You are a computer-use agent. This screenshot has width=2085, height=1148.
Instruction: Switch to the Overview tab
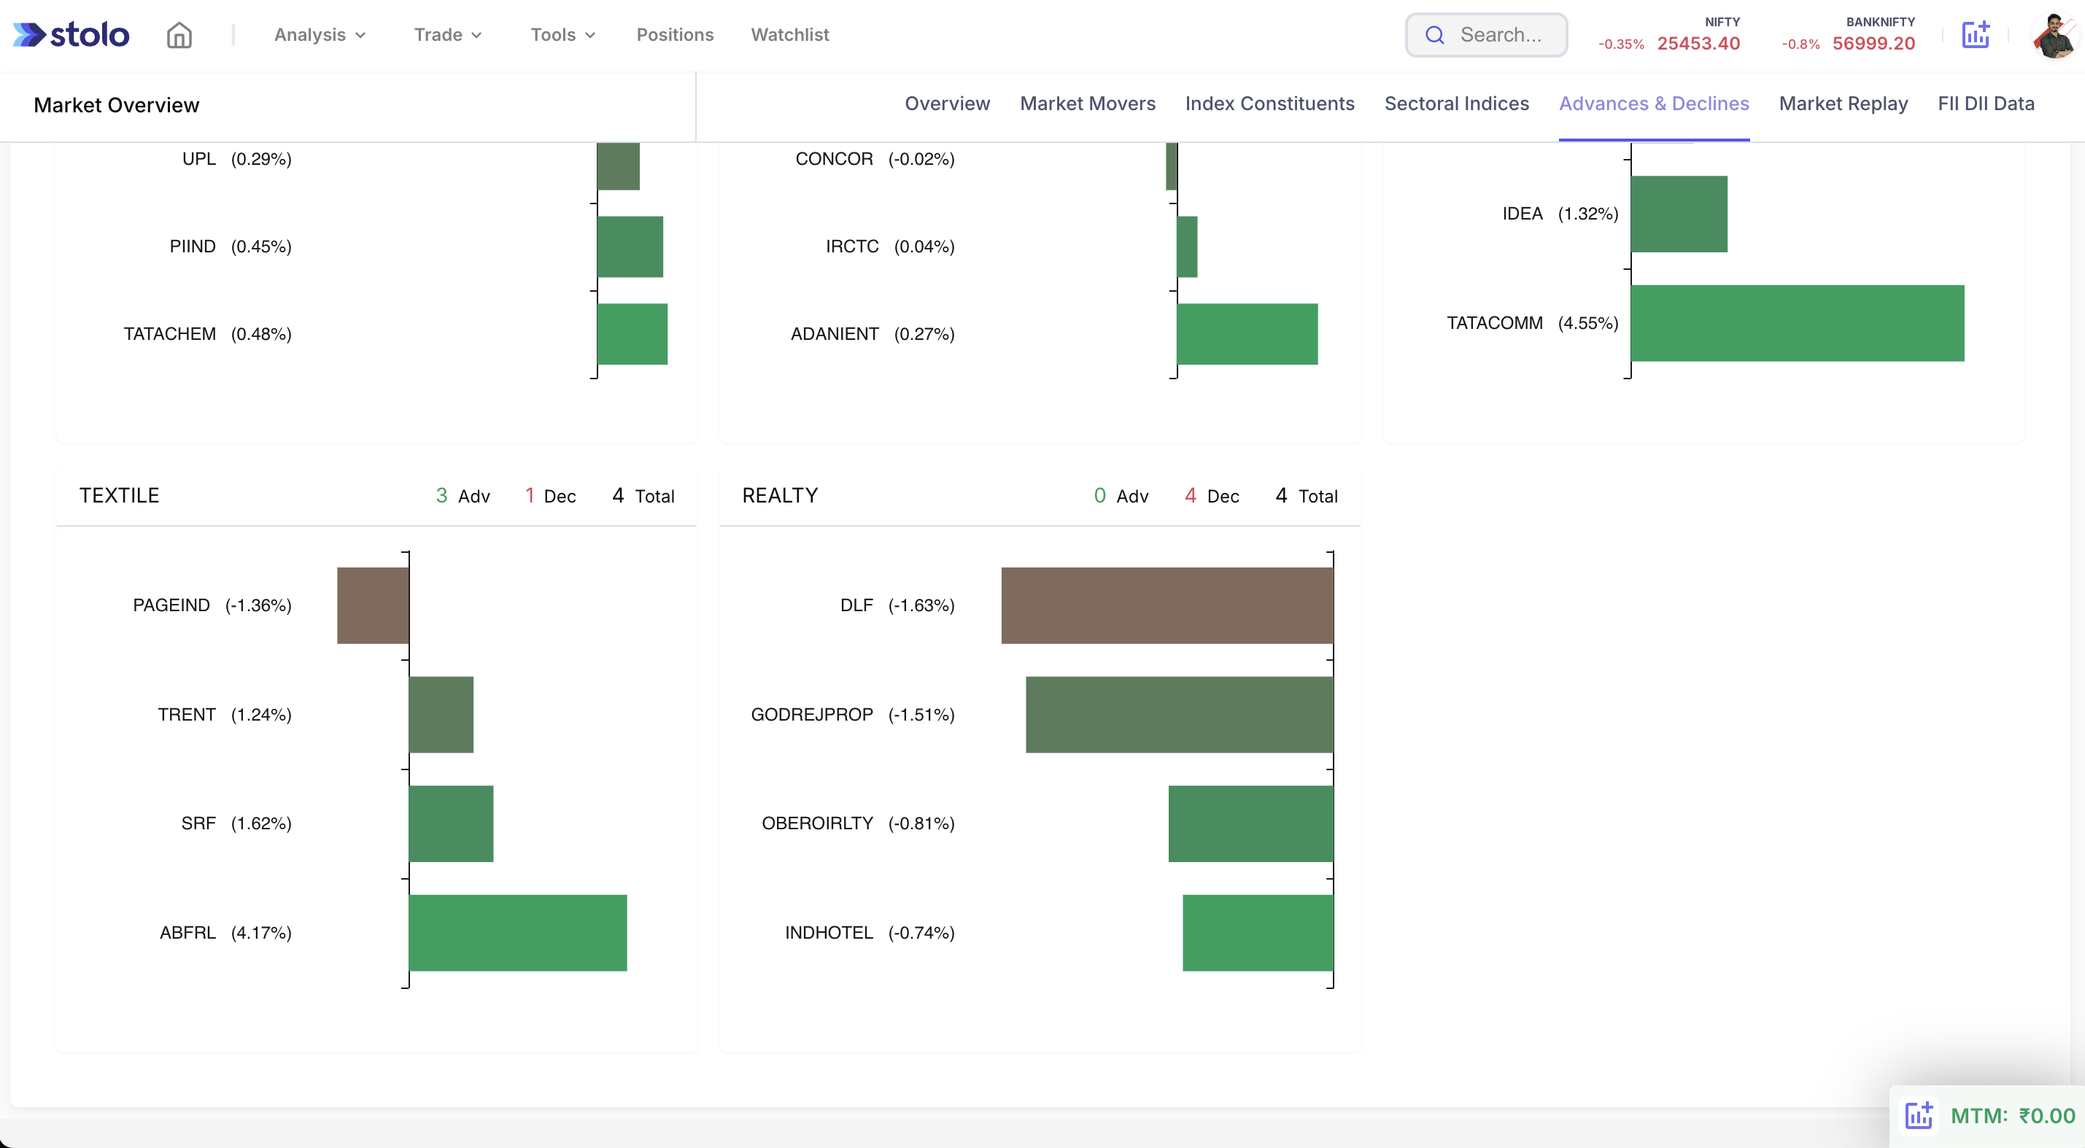(x=947, y=104)
